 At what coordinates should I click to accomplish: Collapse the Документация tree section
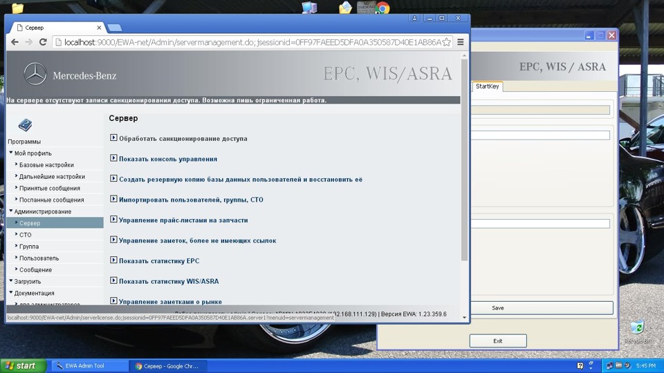[11, 292]
